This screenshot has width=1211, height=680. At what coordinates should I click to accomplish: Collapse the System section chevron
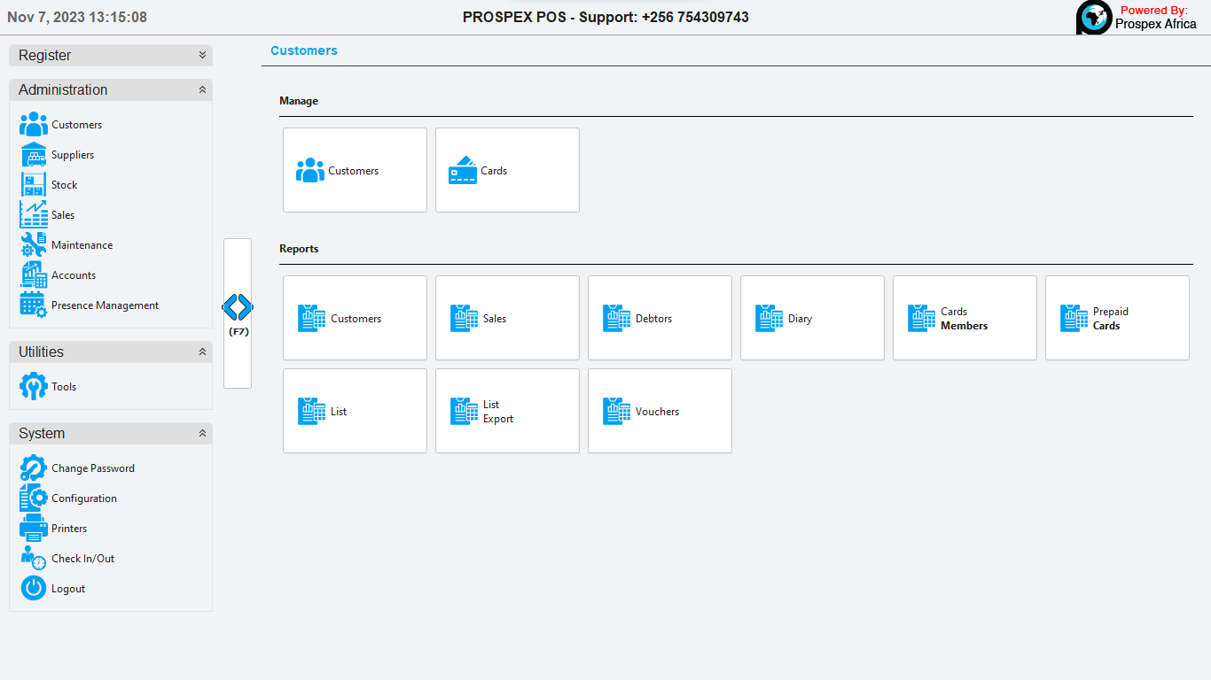pyautogui.click(x=202, y=434)
